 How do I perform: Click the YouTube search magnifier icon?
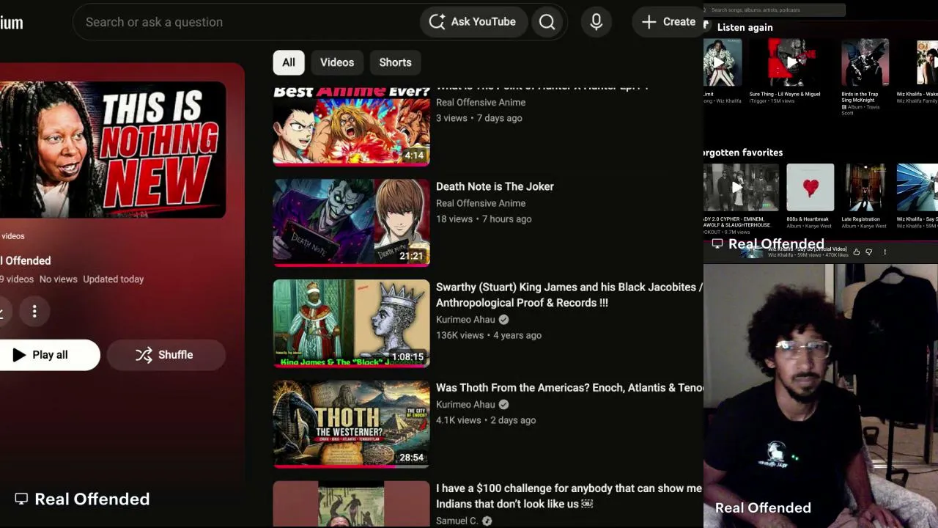coord(547,22)
